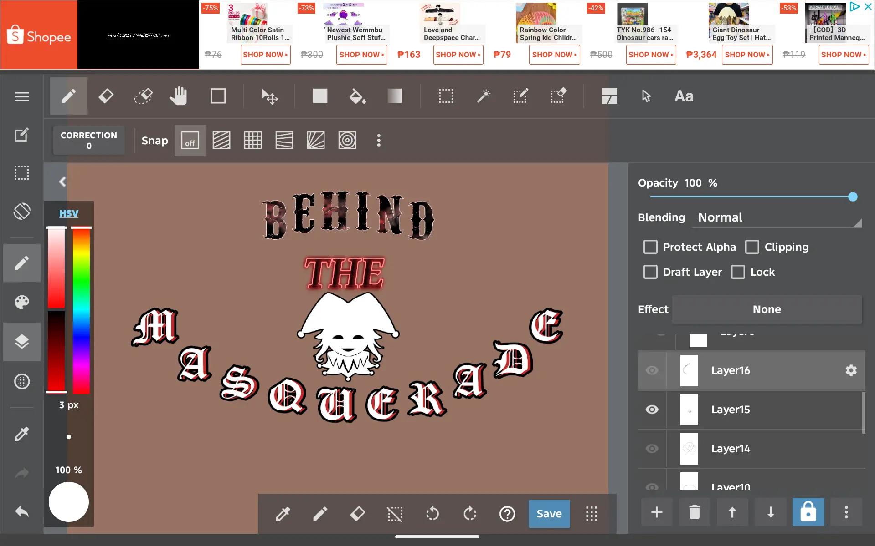Open the CORRECTION 0 setting

(x=89, y=141)
